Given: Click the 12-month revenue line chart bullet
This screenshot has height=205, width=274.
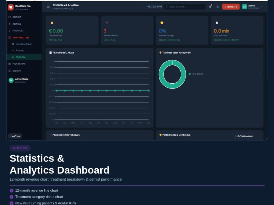Looking at the screenshot, I should coord(12,191).
